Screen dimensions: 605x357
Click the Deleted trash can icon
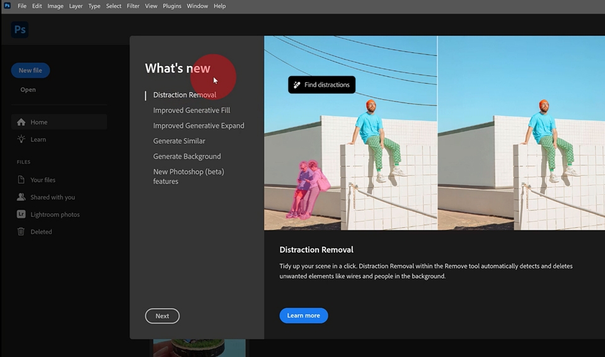21,231
